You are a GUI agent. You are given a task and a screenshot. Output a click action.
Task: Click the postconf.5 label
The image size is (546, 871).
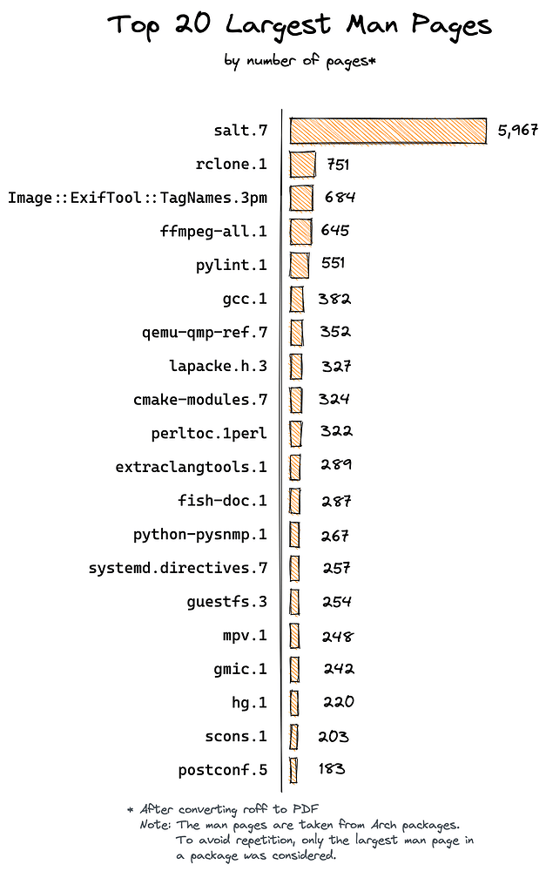pos(223,769)
